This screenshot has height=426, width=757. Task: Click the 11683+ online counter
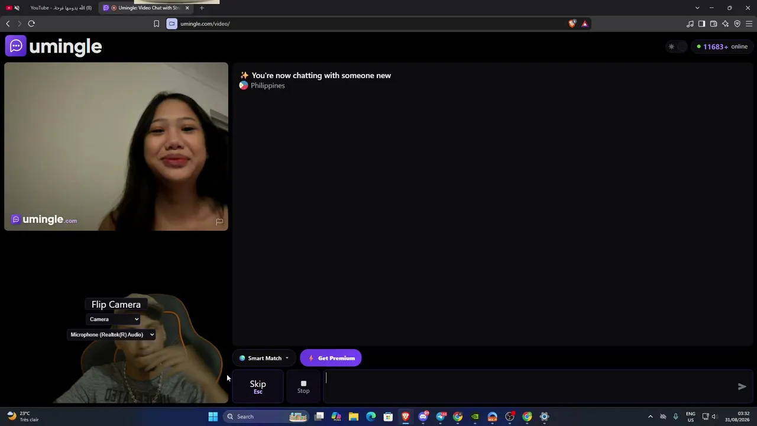(722, 47)
